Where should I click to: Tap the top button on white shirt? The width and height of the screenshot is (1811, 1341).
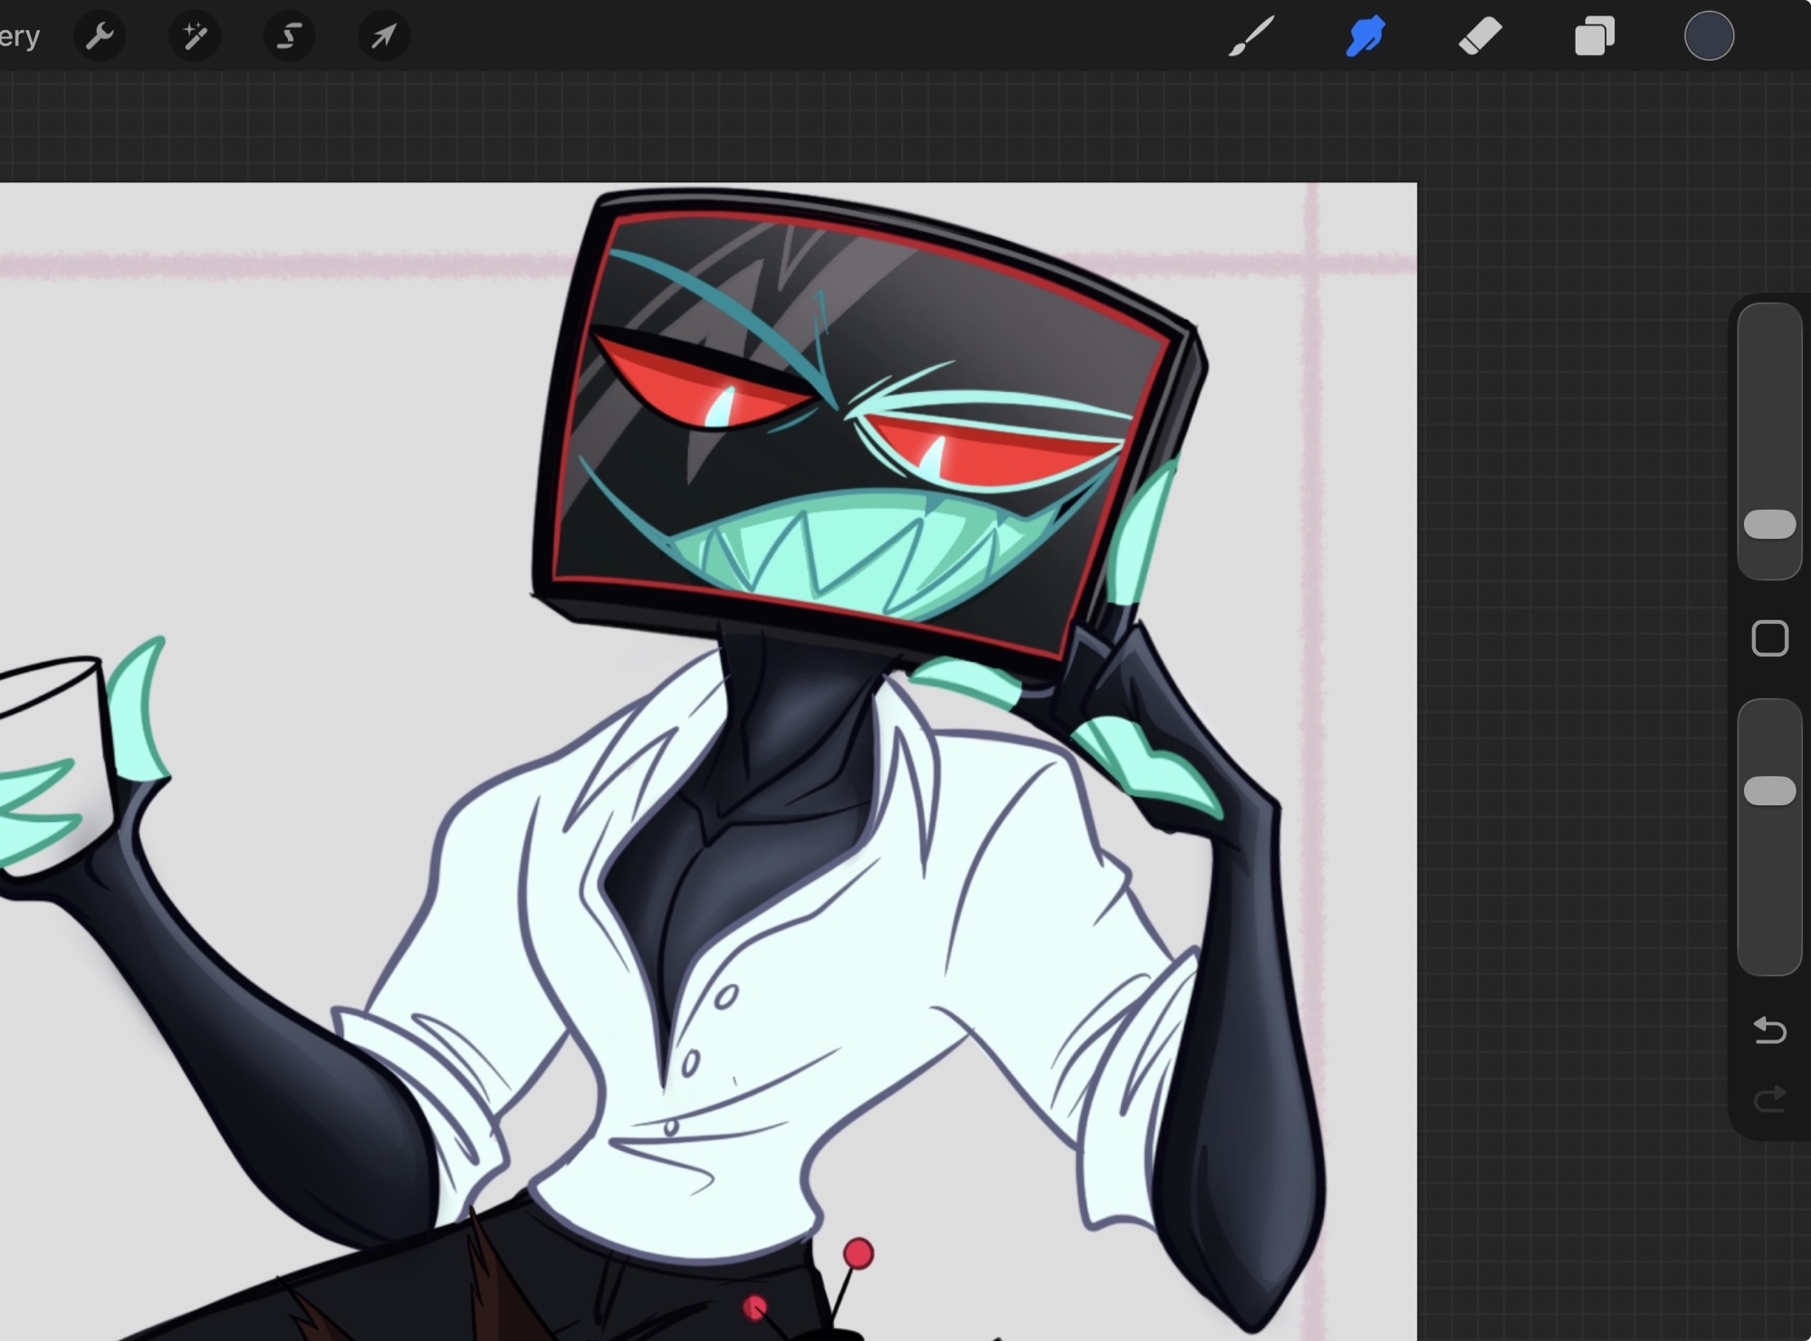[x=725, y=998]
